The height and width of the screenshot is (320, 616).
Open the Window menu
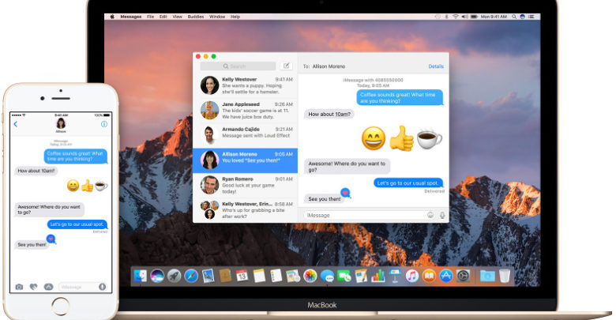coord(217,17)
